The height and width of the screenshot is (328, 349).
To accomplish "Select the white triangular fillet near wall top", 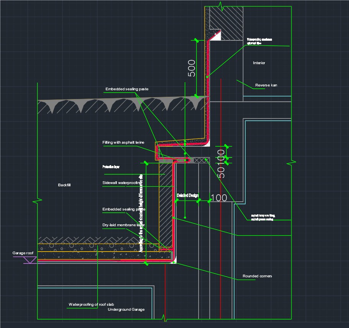I will [218, 36].
